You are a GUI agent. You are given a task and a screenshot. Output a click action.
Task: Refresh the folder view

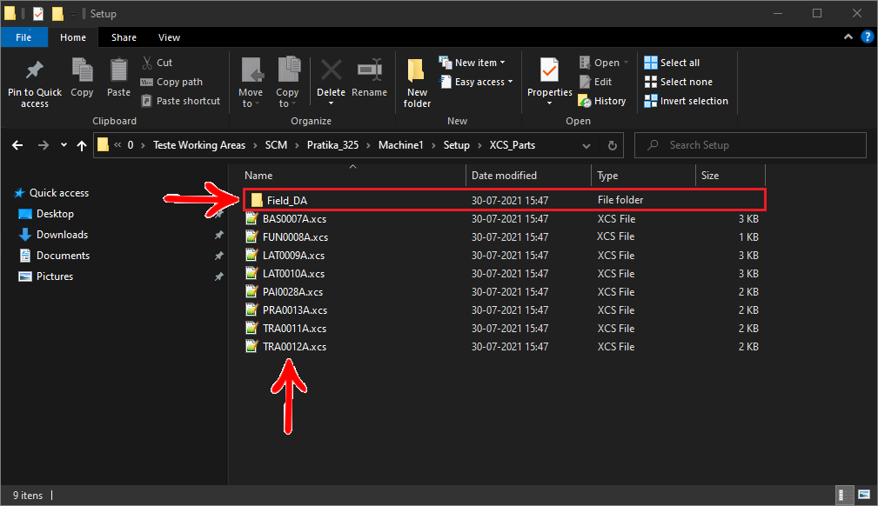pyautogui.click(x=613, y=145)
